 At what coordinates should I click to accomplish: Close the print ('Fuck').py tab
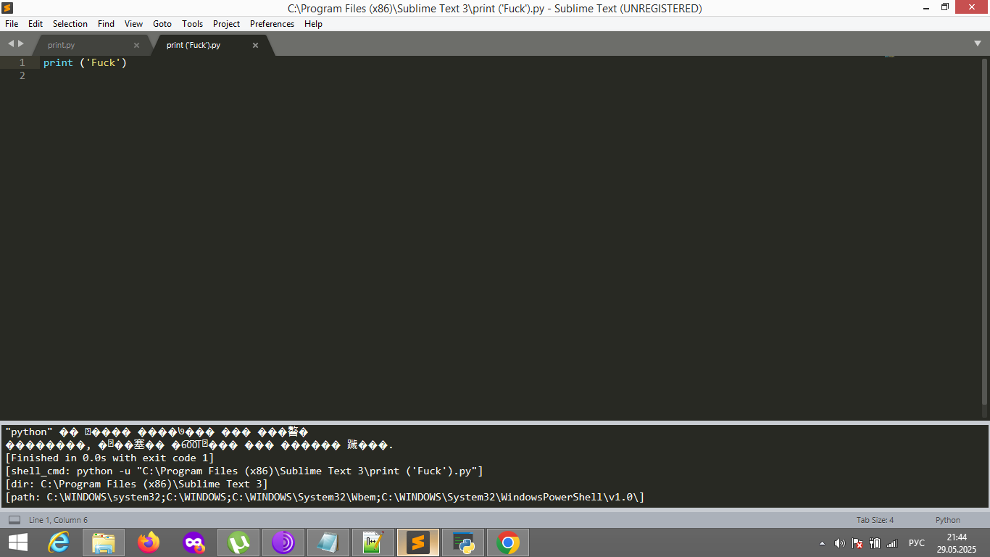255,45
